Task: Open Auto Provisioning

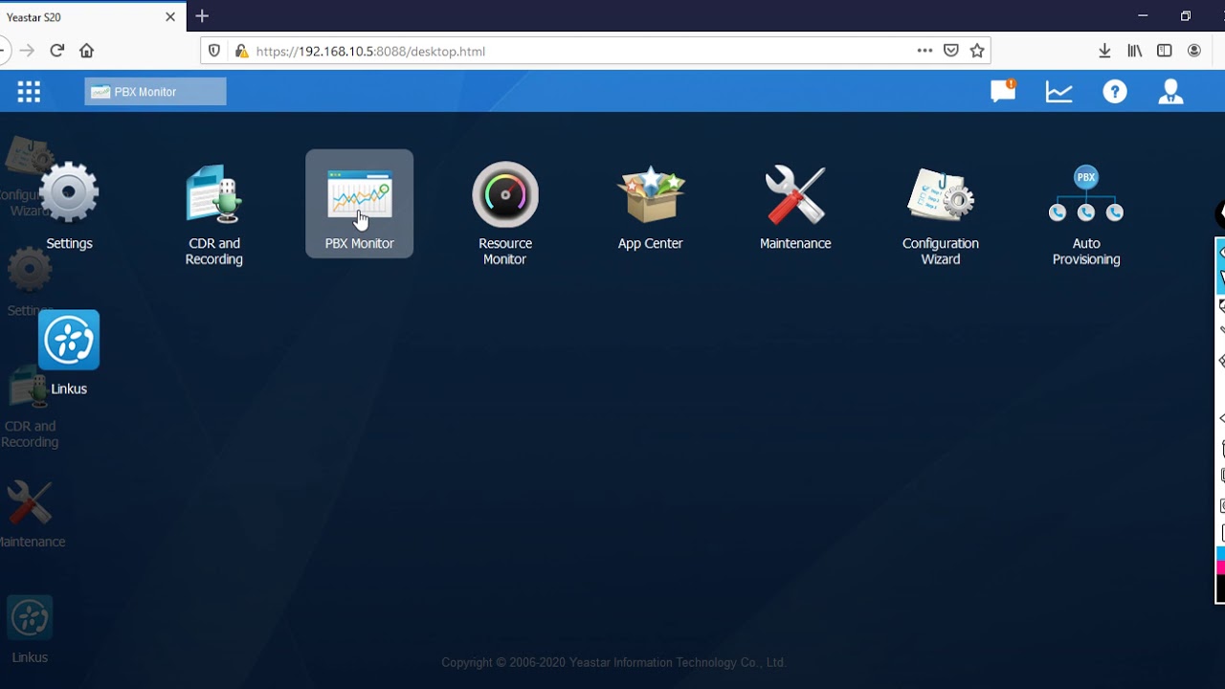Action: click(x=1086, y=214)
